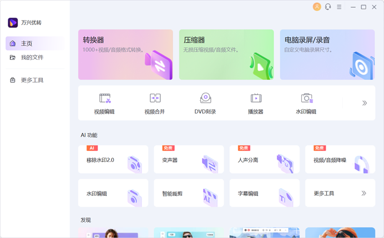Click the 更多工具 card in AI section
384x238 pixels.
pos(340,193)
